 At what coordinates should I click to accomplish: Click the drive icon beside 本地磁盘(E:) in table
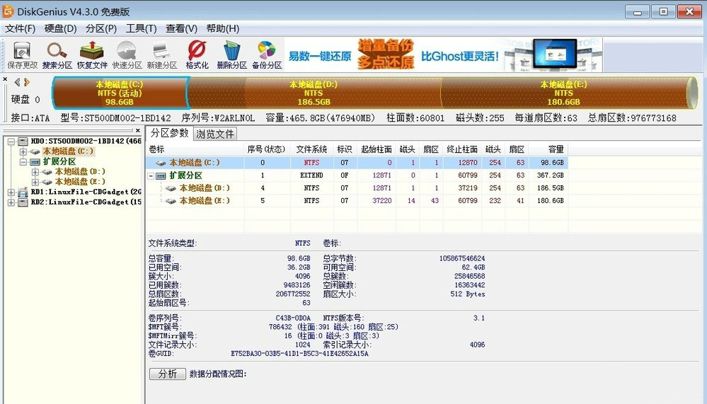(171, 201)
